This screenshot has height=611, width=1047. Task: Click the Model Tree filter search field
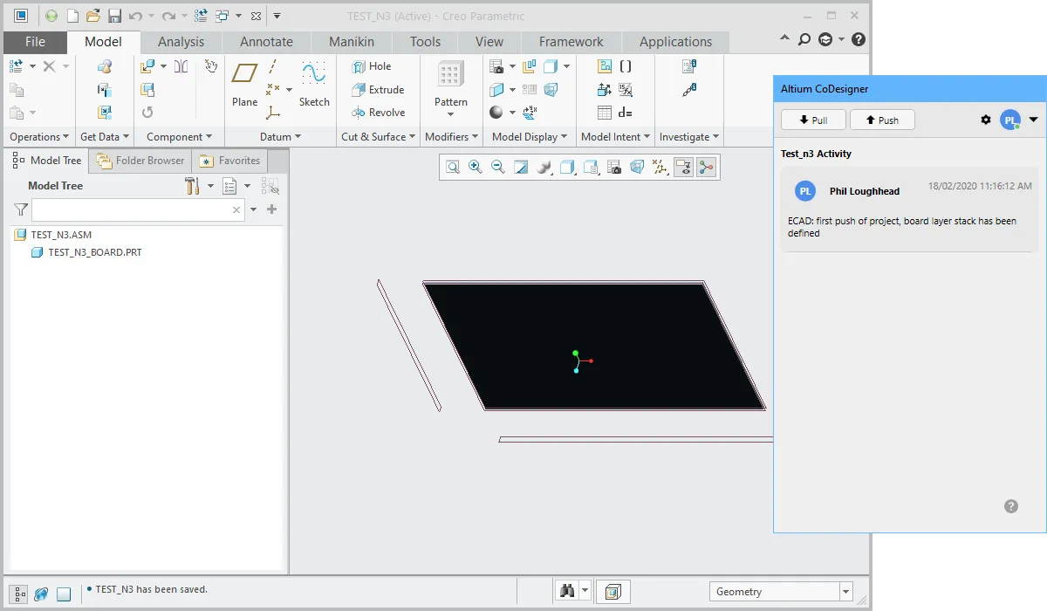131,209
